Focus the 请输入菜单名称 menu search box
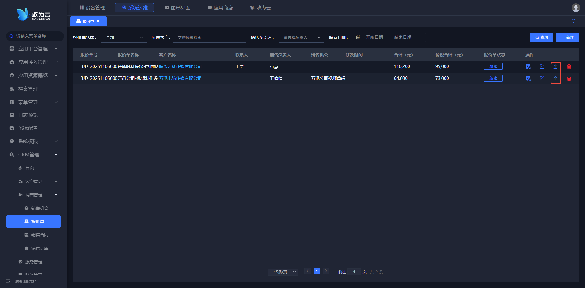This screenshot has height=288, width=585. (35, 36)
